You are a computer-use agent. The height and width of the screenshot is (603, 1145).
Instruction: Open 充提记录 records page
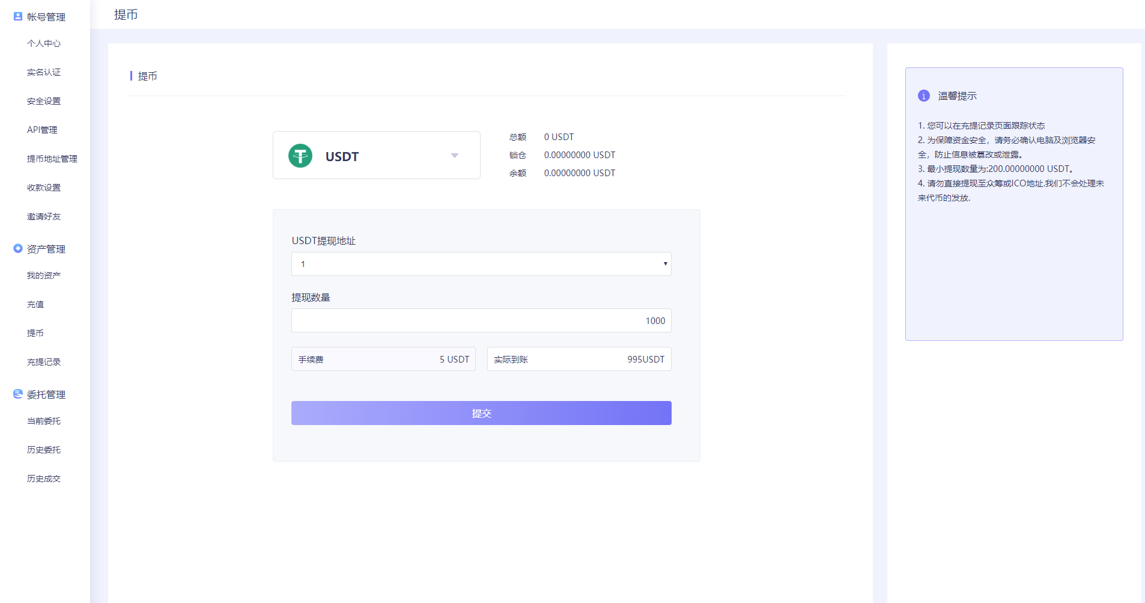coord(44,362)
